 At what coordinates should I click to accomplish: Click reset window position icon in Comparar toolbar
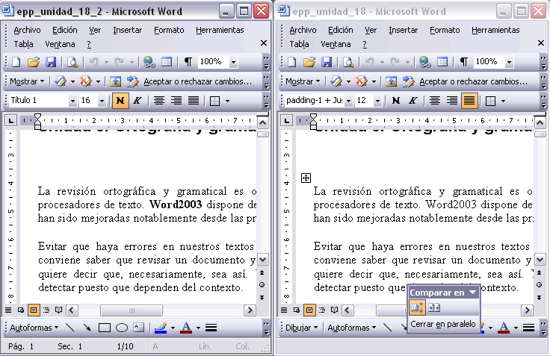(x=434, y=308)
